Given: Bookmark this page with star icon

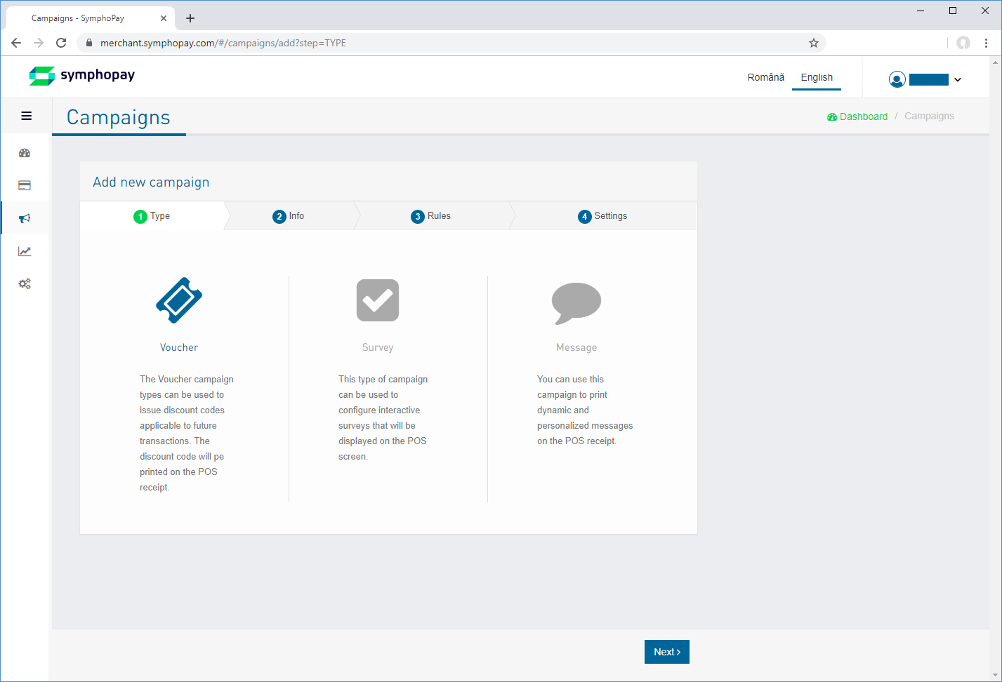Looking at the screenshot, I should (x=814, y=43).
